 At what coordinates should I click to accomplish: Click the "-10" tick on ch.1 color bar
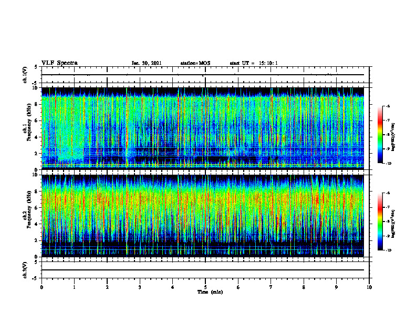388,164
